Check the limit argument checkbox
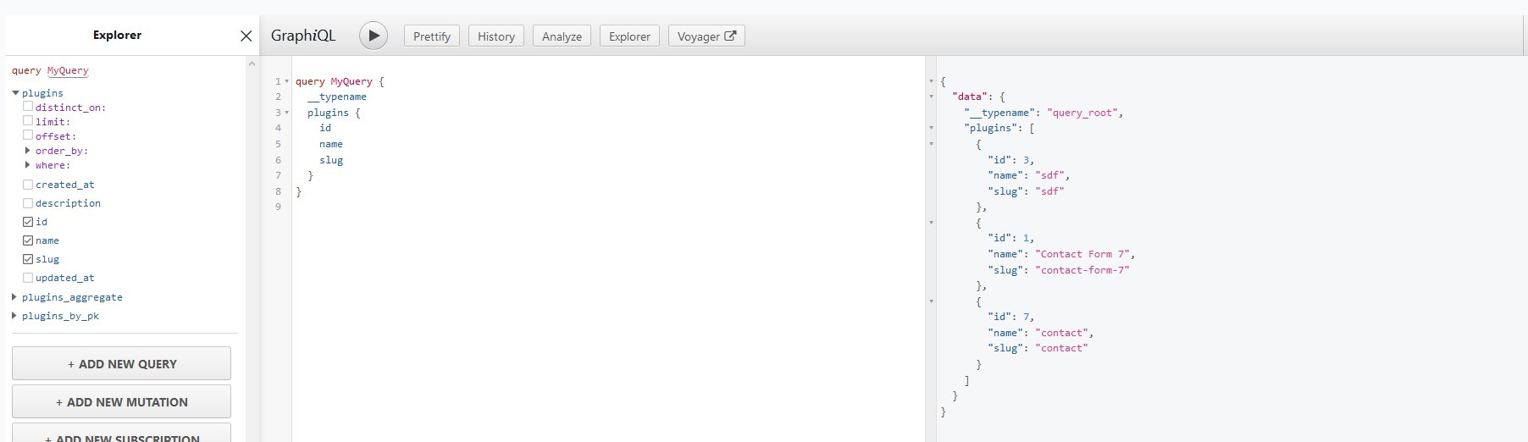Screen dimensions: 1528x442 [x=28, y=121]
